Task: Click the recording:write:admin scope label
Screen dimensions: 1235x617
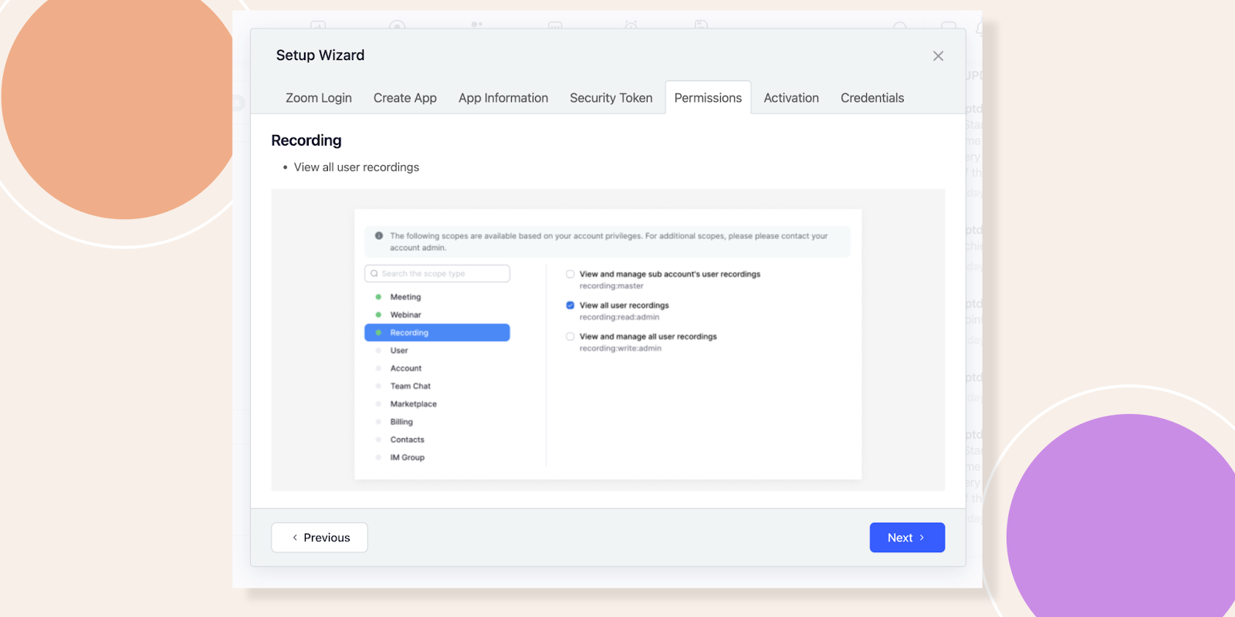Action: pyautogui.click(x=621, y=349)
